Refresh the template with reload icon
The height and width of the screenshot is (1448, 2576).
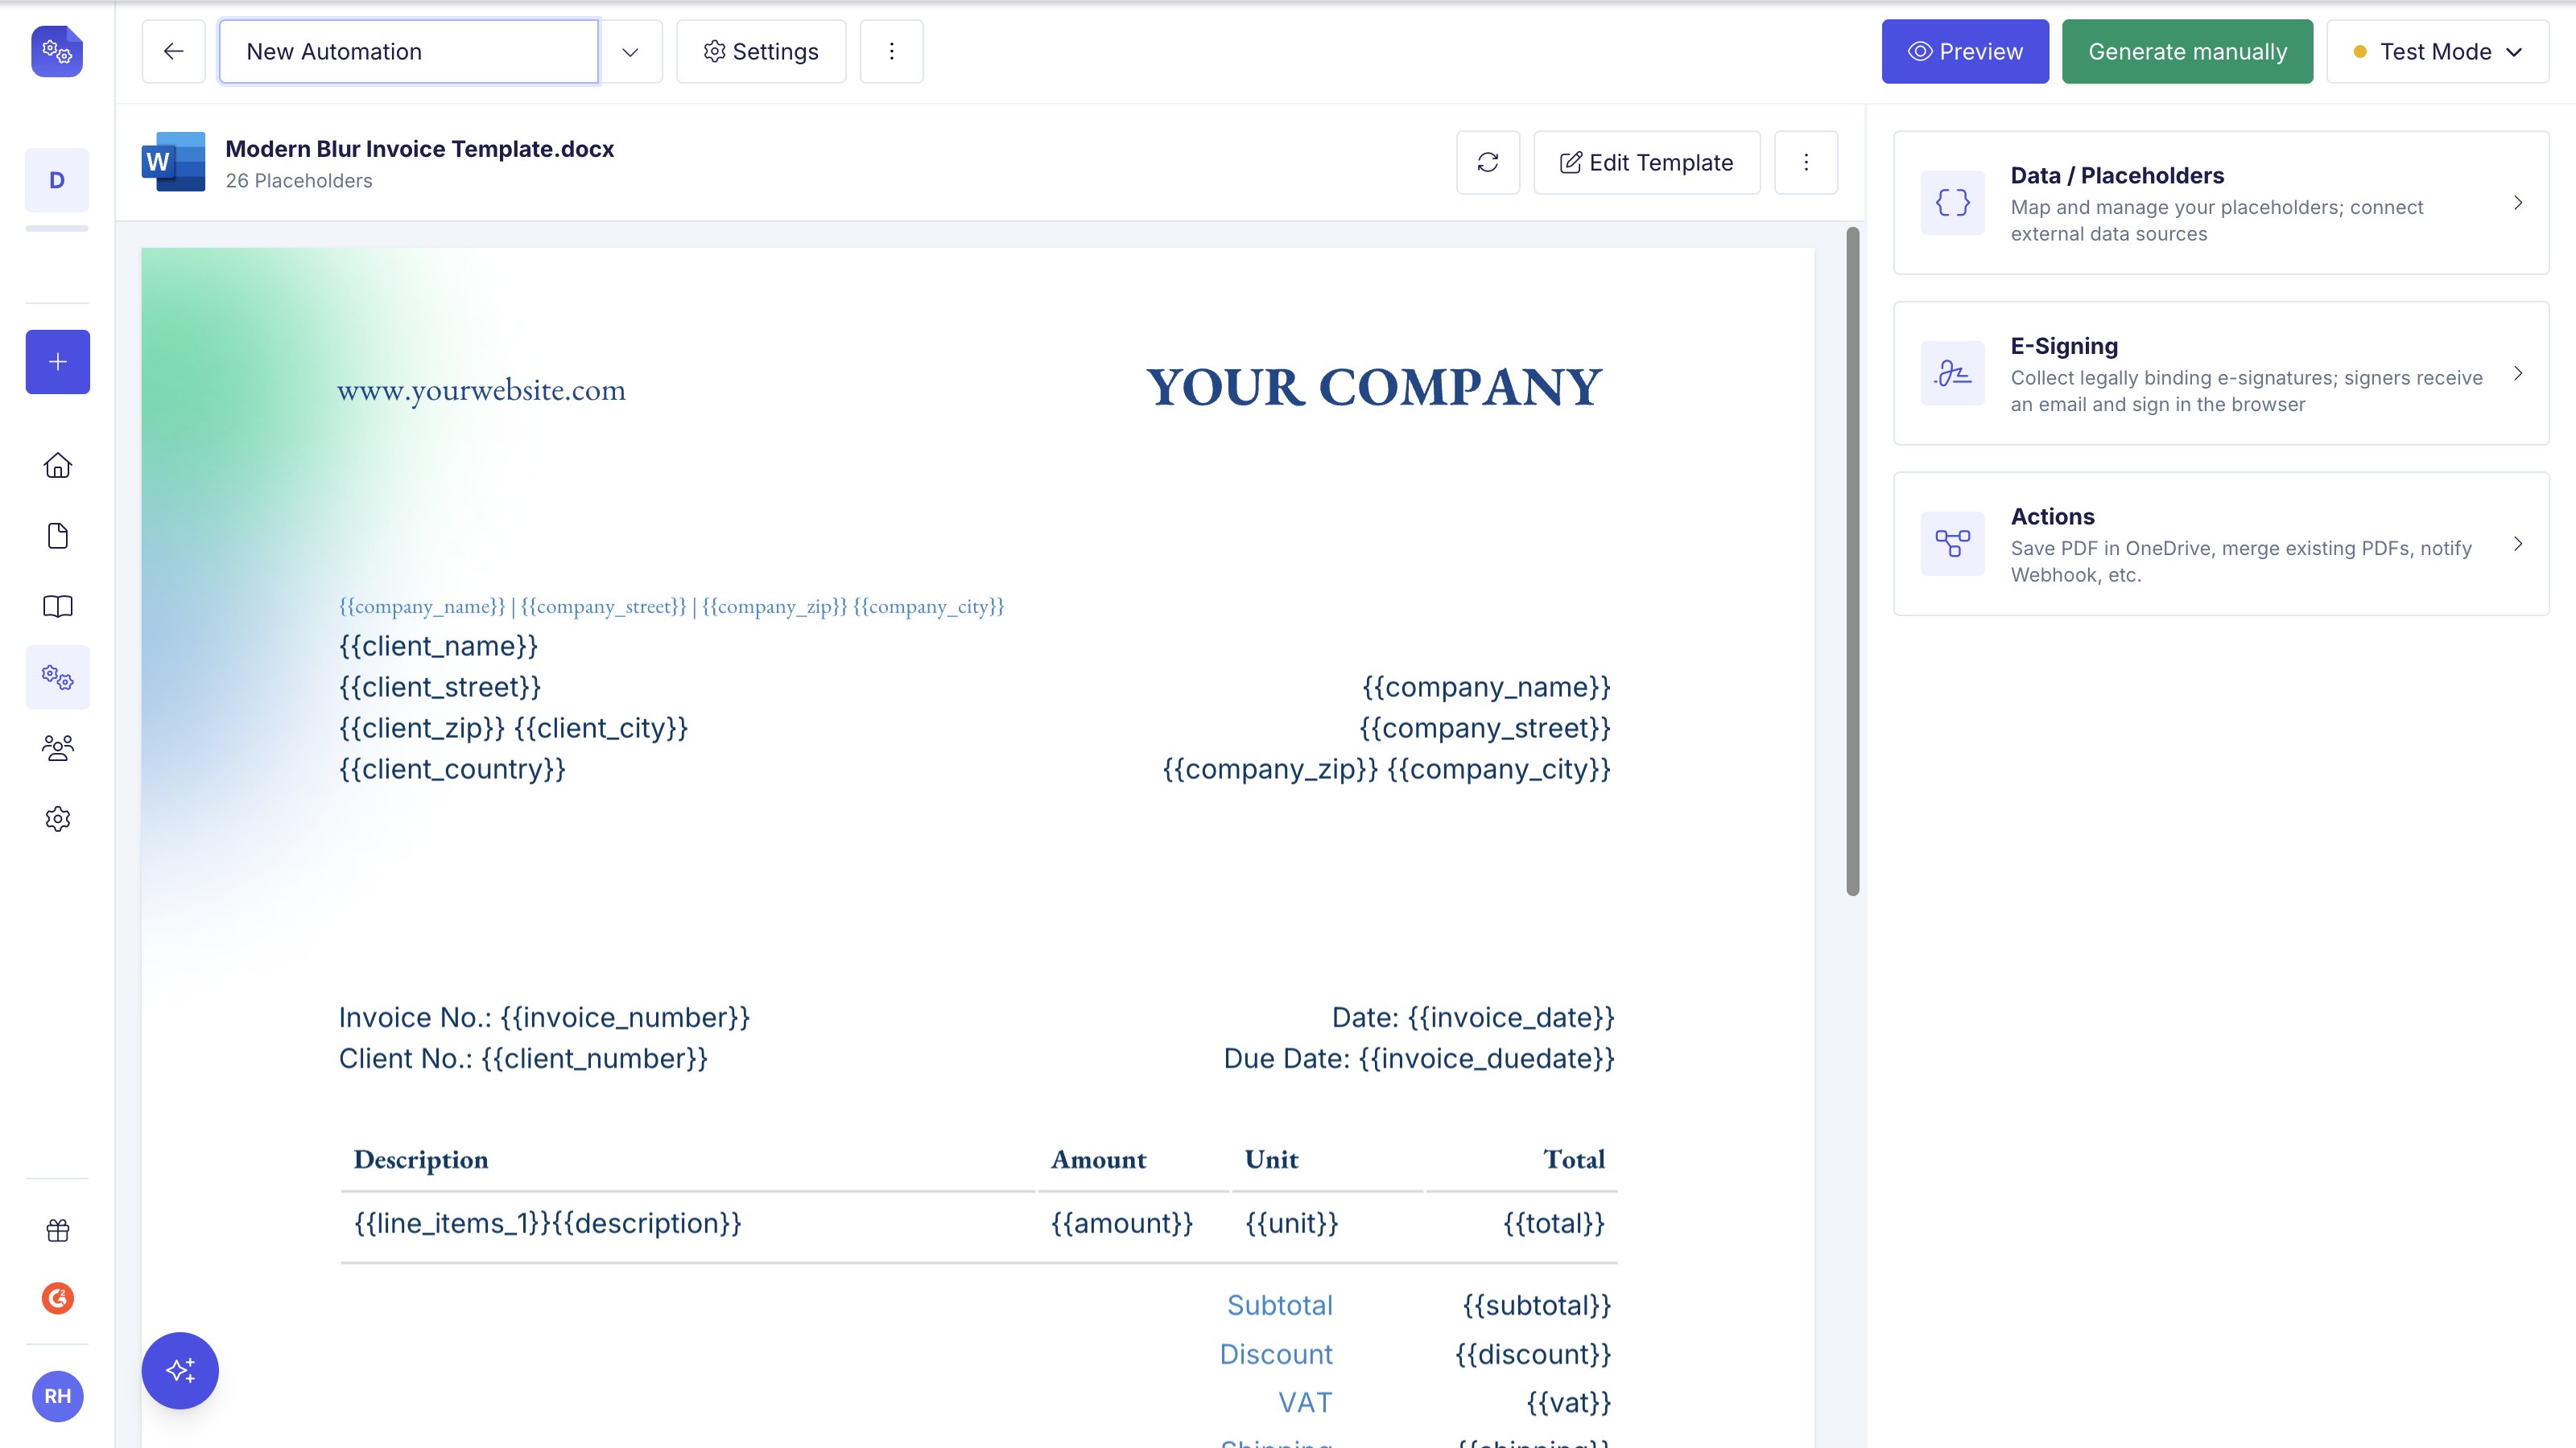1488,162
